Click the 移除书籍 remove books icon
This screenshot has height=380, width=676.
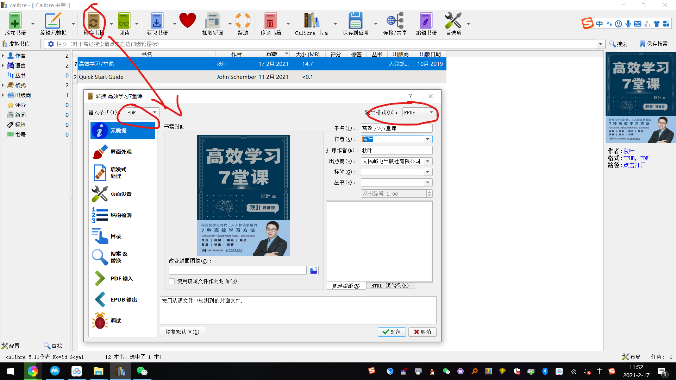pyautogui.click(x=270, y=21)
